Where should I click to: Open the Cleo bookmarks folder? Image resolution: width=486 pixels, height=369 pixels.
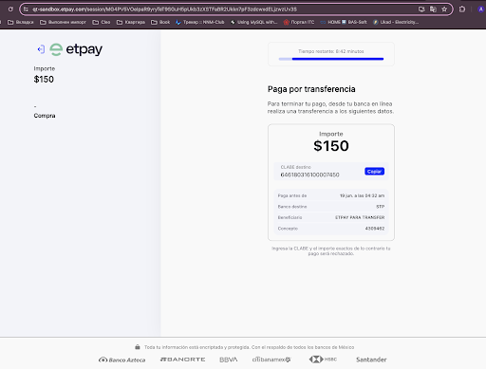click(102, 22)
